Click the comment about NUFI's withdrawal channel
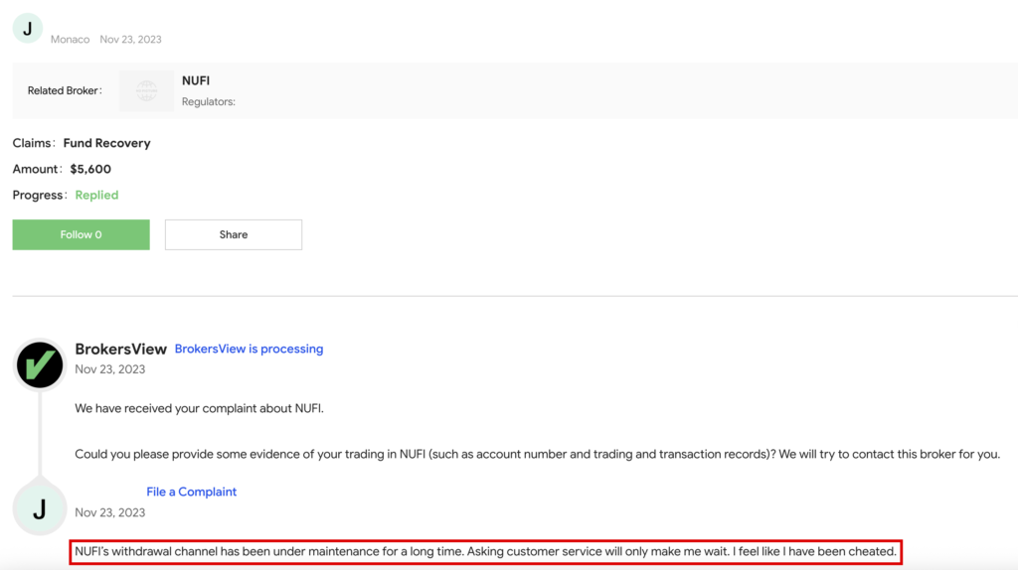 [x=485, y=552]
